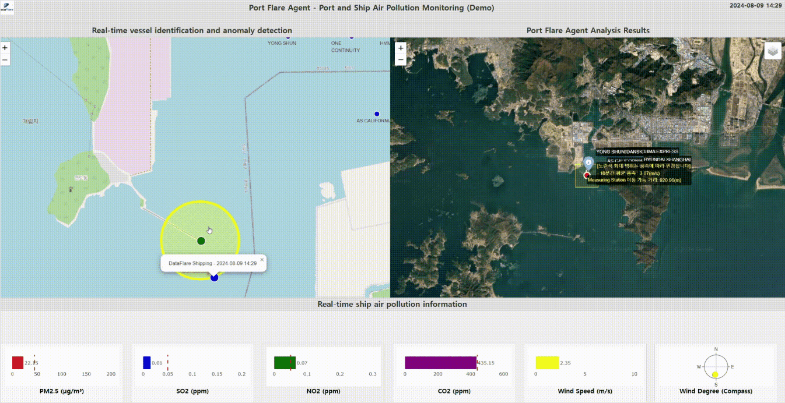Click the red marker on satellite map
Image resolution: width=785 pixels, height=403 pixels.
point(587,175)
